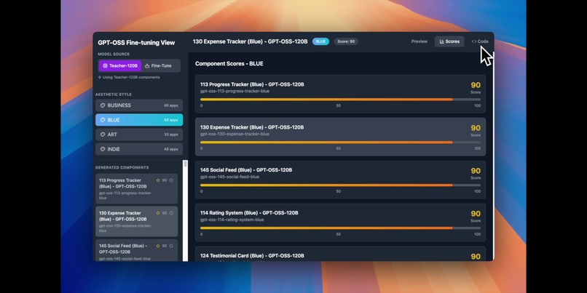Select the Teacher-120B model source
This screenshot has height=293, width=587.
pos(120,65)
